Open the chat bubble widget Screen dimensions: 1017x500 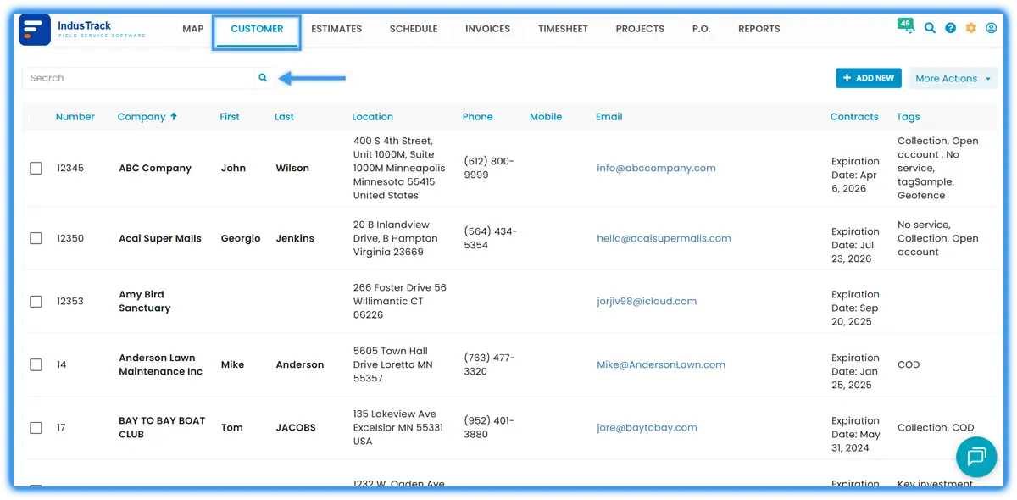coord(976,458)
